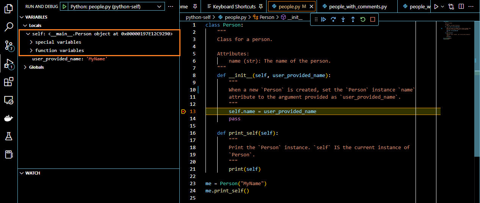
Task: Click Step Into in the debug toolbar
Action: point(343,19)
